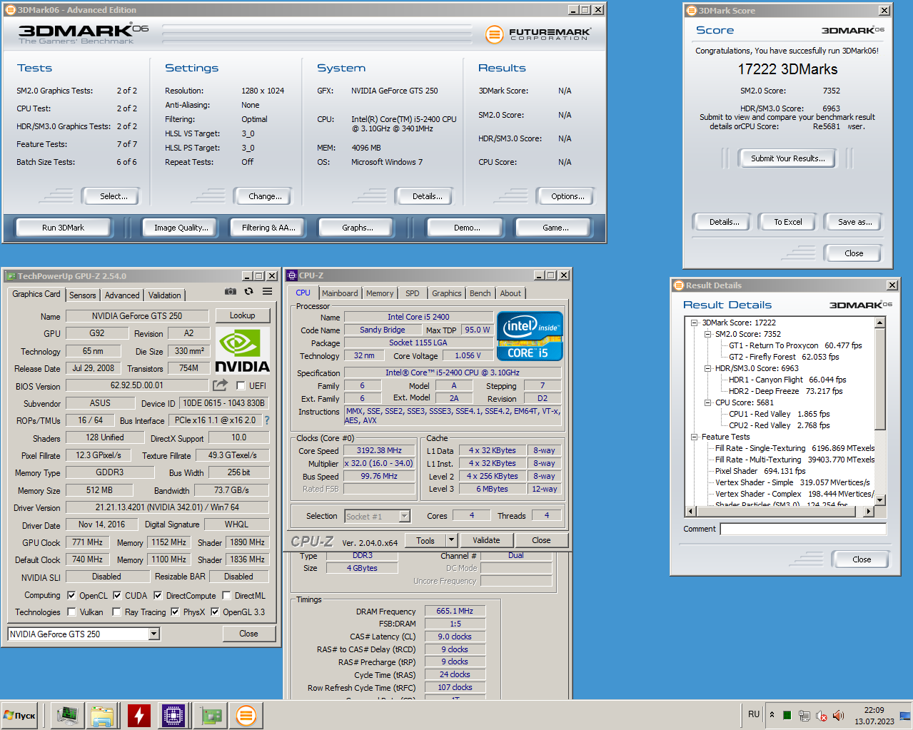Screen dimensions: 913x730
Task: Click the red lightning bolt taskbar icon
Action: point(138,715)
